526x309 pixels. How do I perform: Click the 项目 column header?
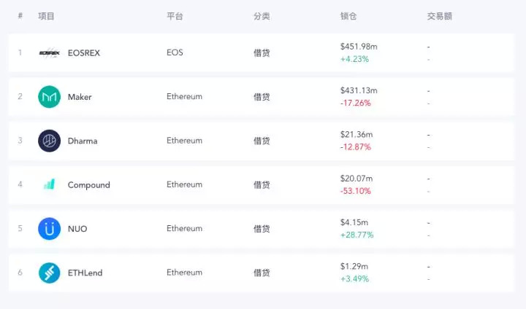coord(46,16)
